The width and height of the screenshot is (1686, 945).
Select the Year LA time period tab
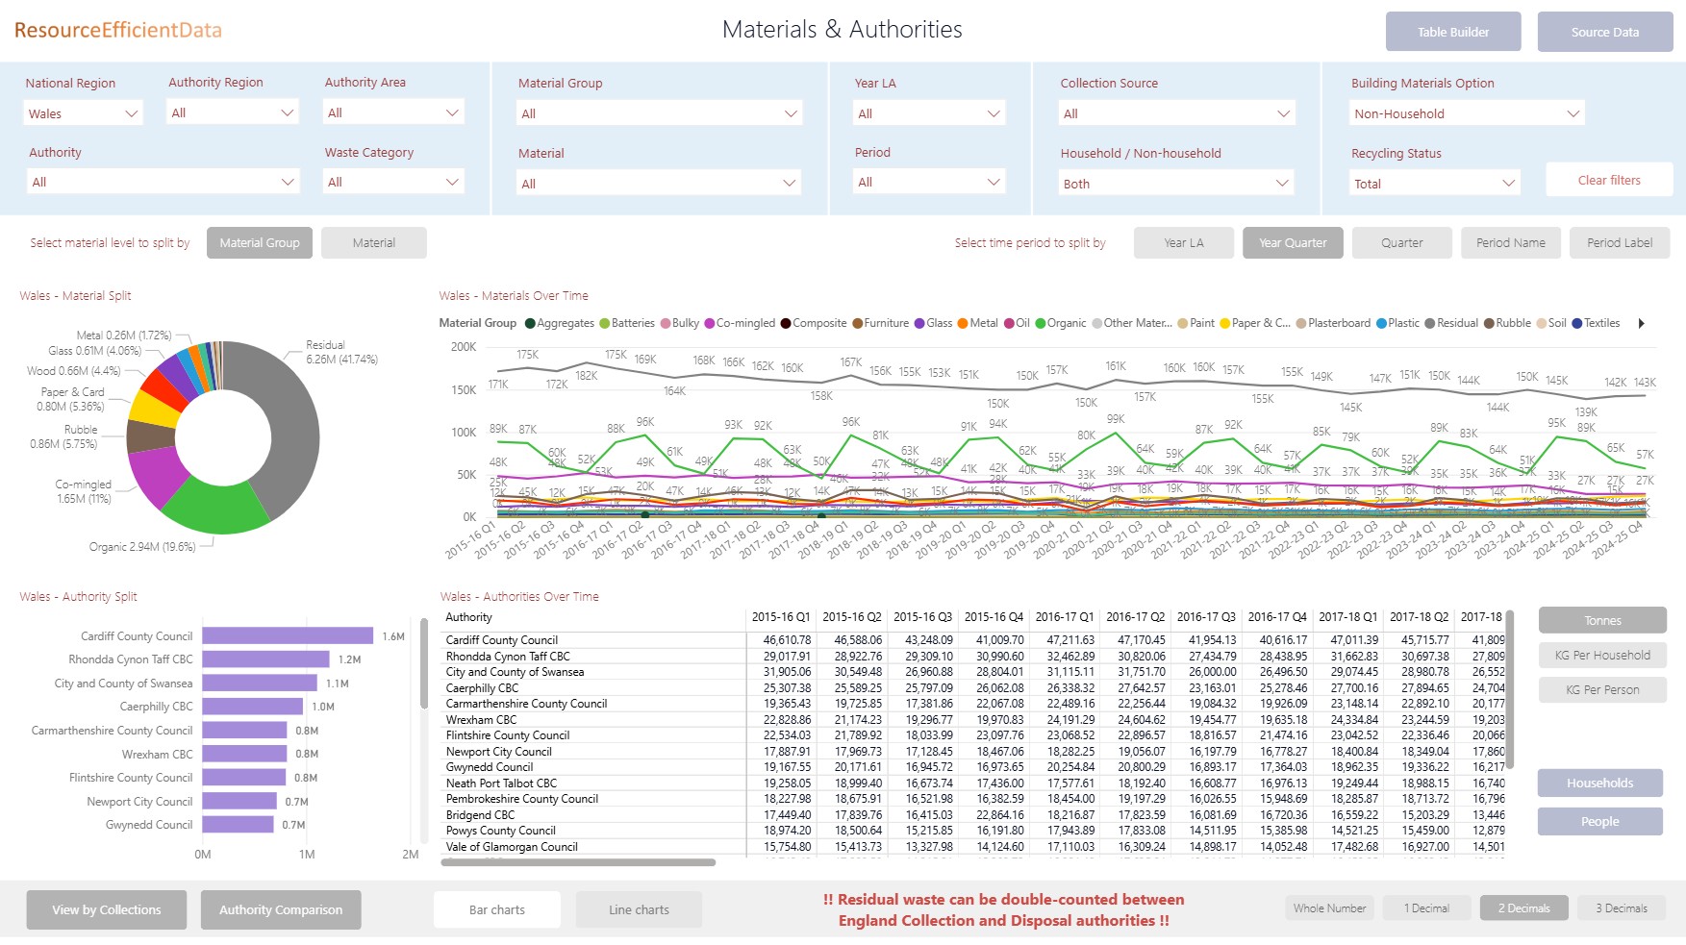pos(1183,243)
